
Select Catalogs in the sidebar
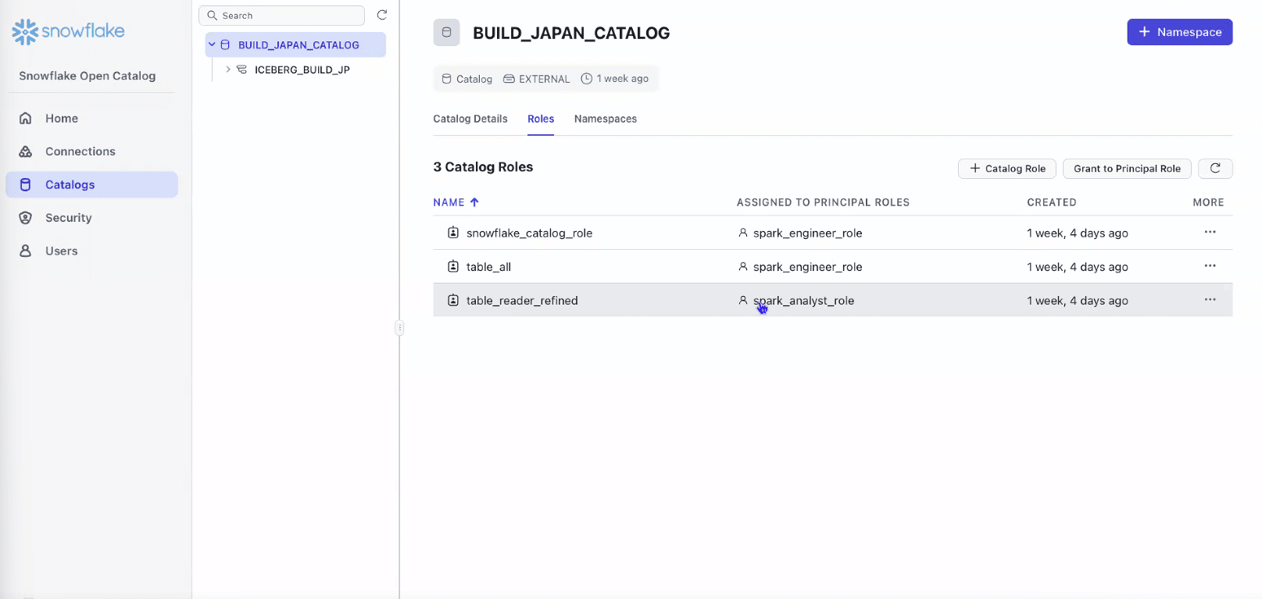[91, 185]
